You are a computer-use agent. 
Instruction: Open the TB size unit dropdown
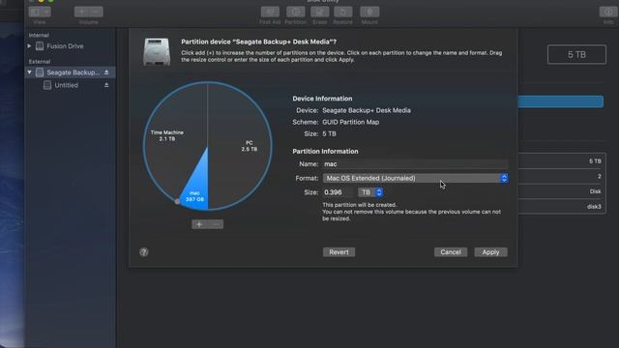(370, 192)
